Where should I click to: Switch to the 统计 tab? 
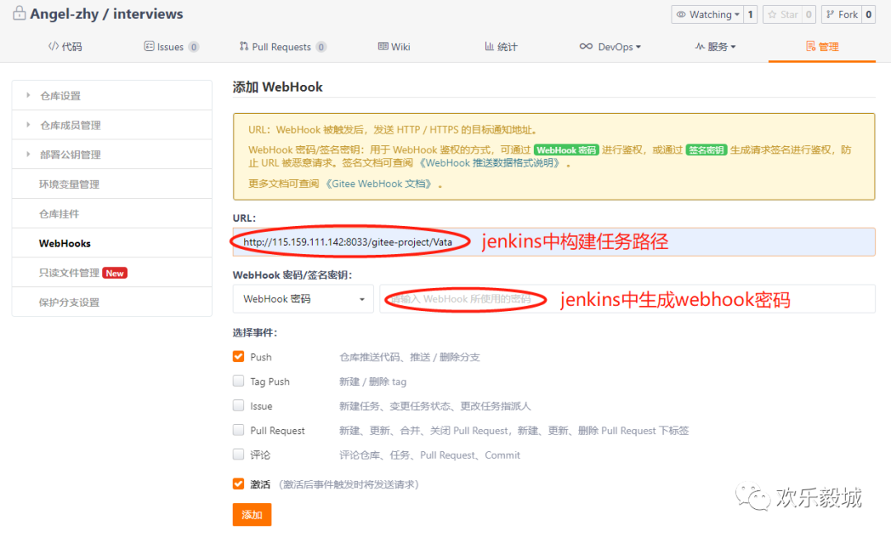tap(501, 46)
